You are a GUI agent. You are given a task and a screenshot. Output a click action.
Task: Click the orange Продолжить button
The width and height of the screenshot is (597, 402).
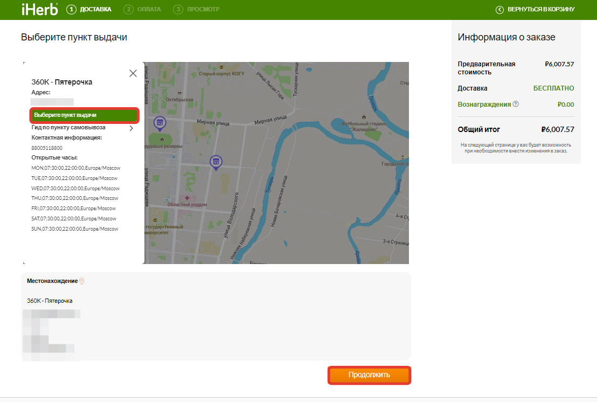369,375
